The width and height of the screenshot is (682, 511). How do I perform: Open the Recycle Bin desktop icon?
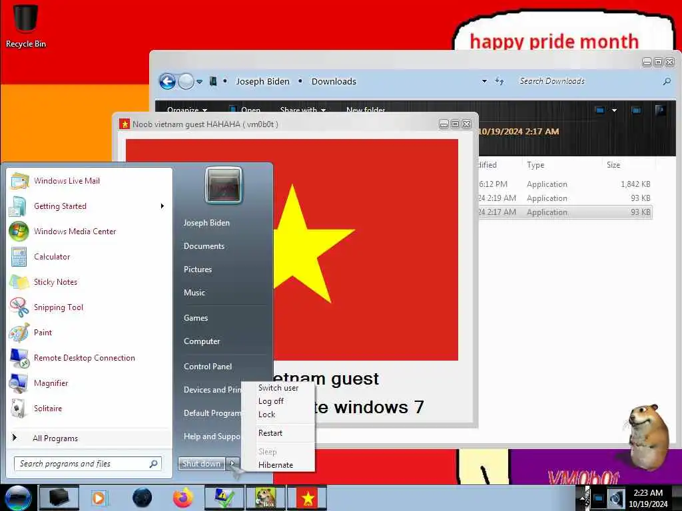coord(26,25)
